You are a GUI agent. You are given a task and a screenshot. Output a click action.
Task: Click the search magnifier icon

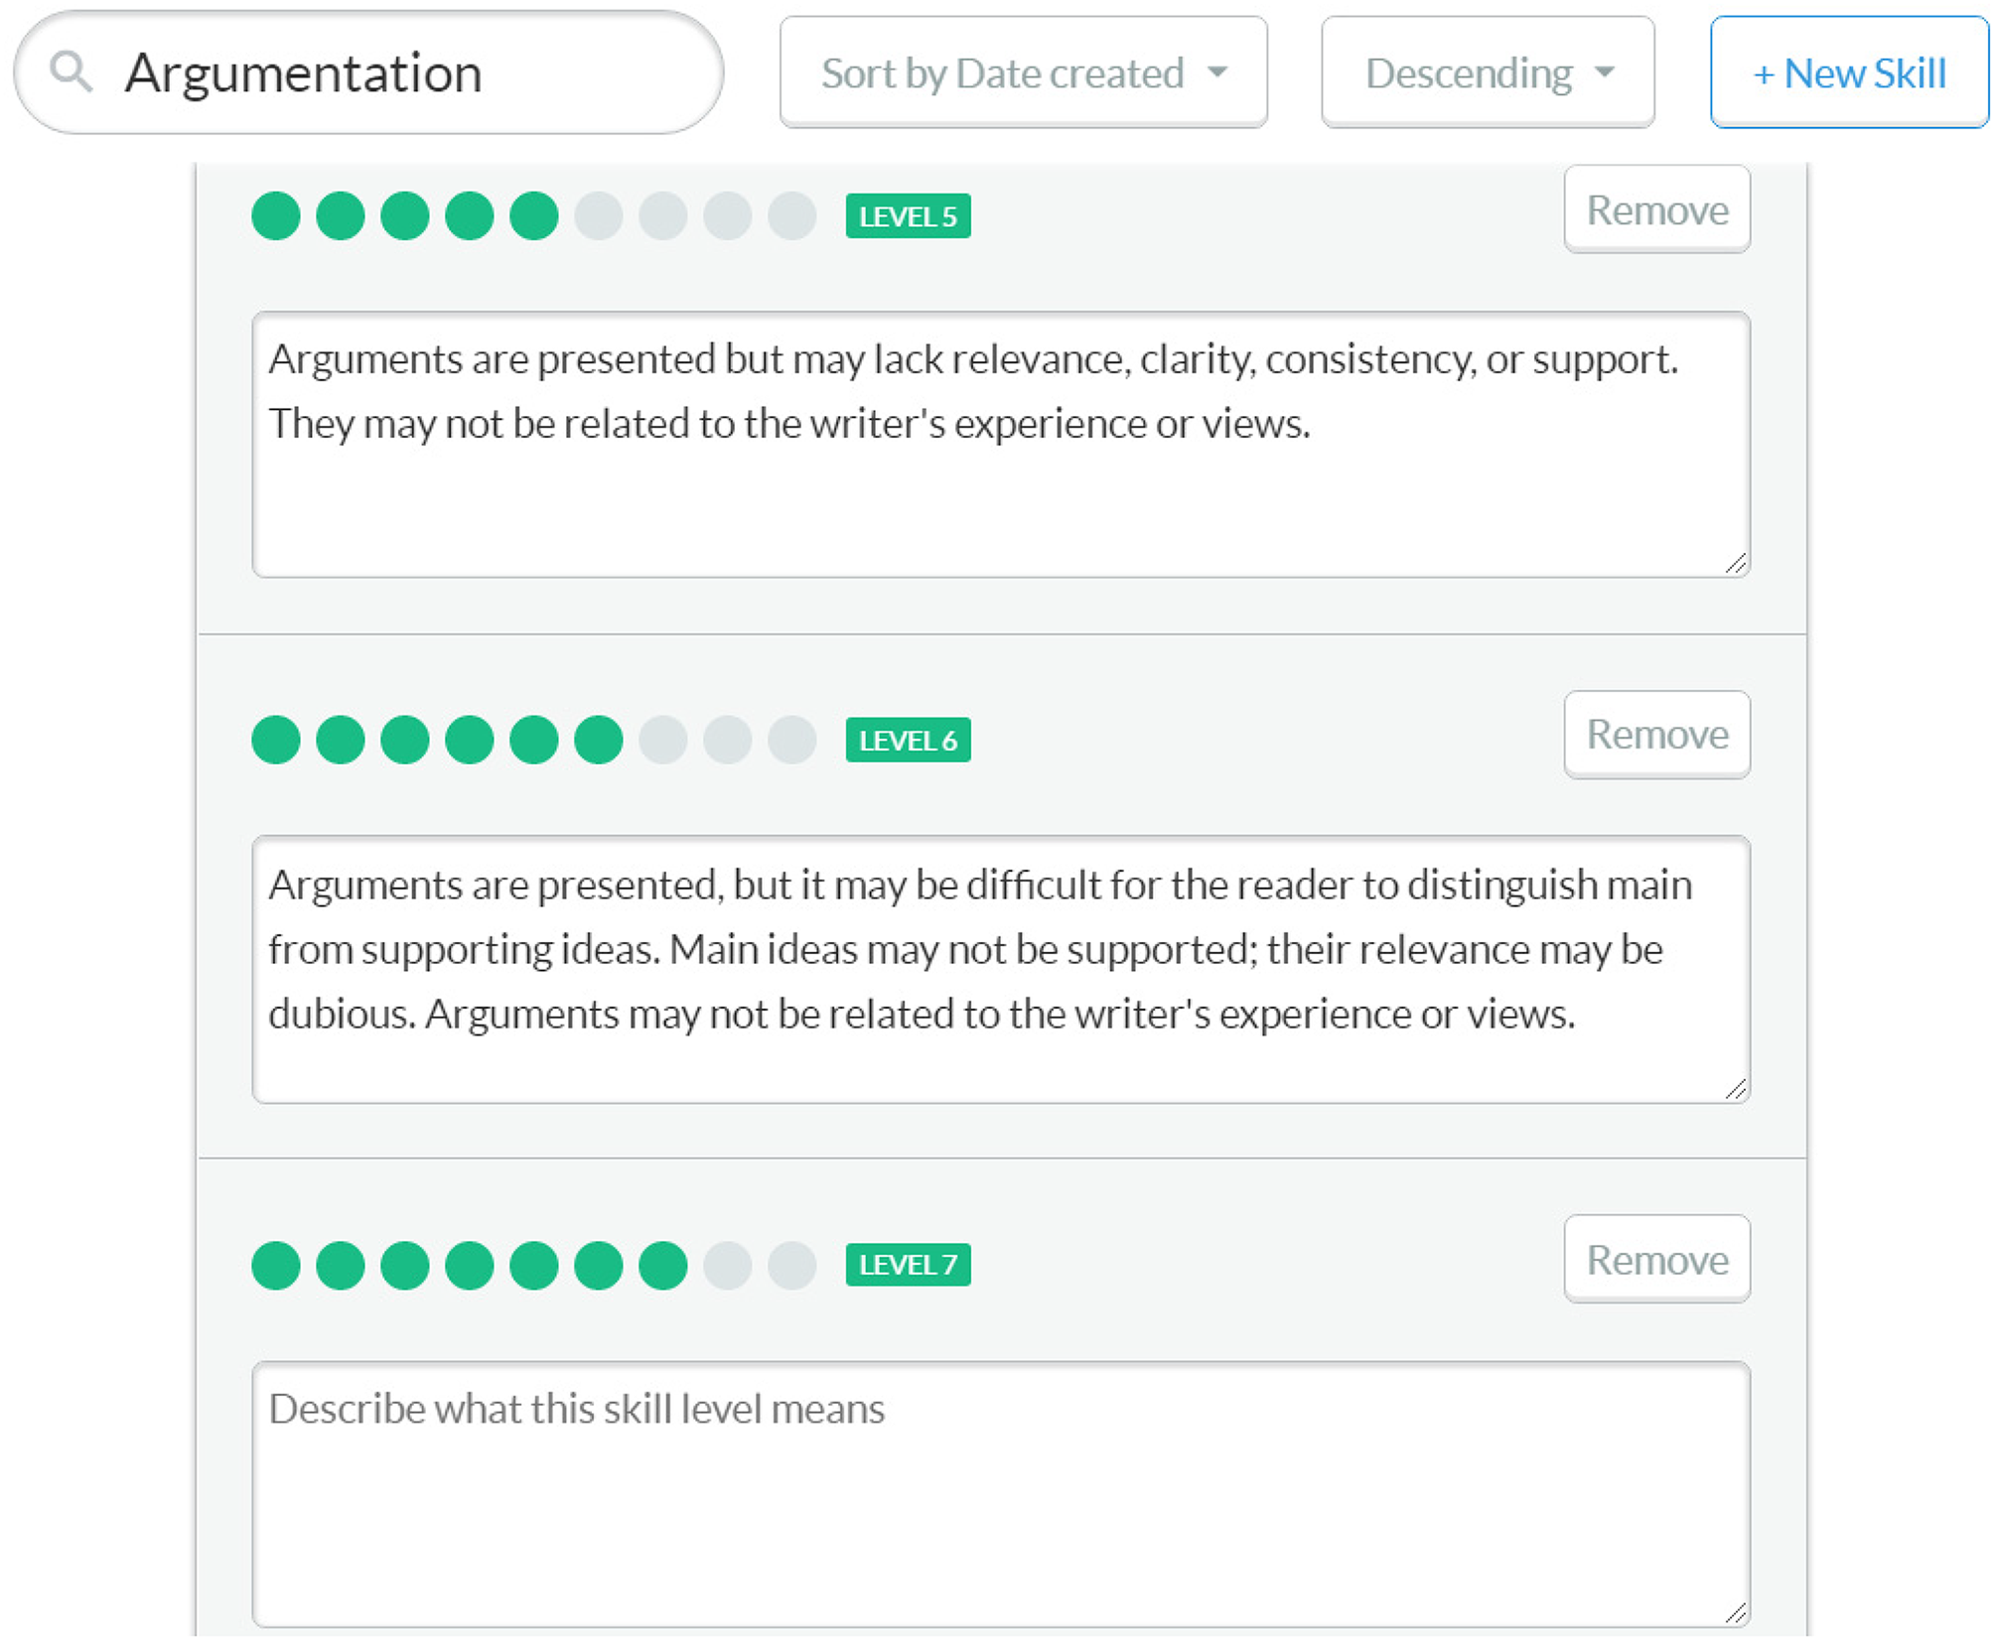tap(71, 72)
